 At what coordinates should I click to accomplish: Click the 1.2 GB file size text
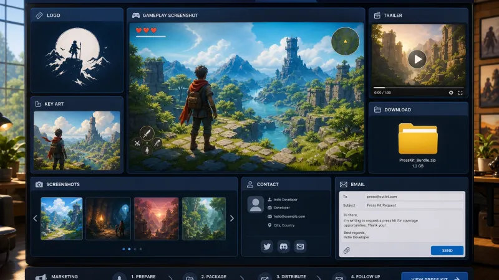click(x=417, y=166)
